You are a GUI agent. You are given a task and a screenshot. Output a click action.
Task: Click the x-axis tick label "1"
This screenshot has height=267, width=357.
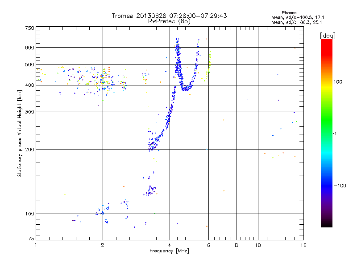pyautogui.click(x=36, y=245)
